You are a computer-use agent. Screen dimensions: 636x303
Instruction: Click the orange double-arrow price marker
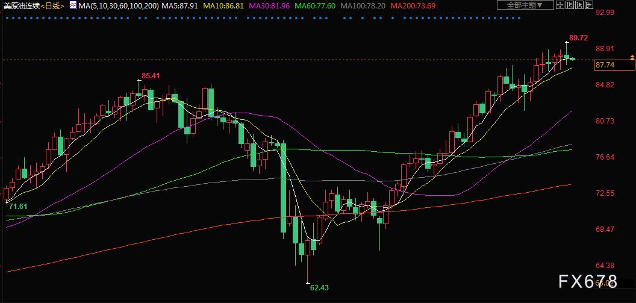[x=632, y=57]
